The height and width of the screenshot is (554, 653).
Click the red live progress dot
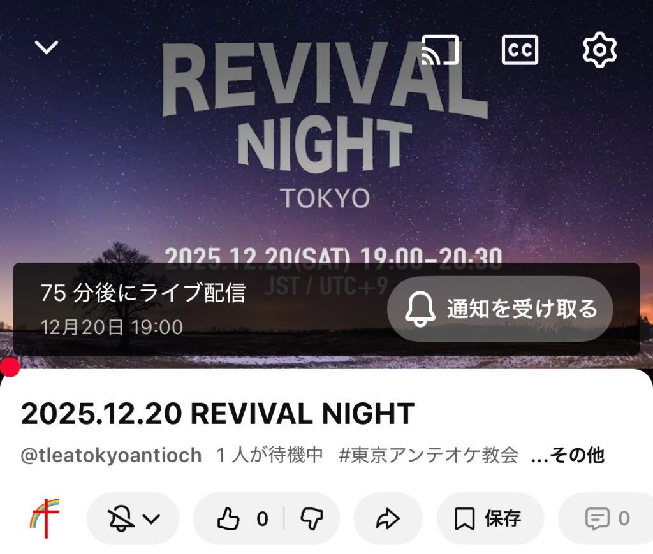click(x=10, y=367)
